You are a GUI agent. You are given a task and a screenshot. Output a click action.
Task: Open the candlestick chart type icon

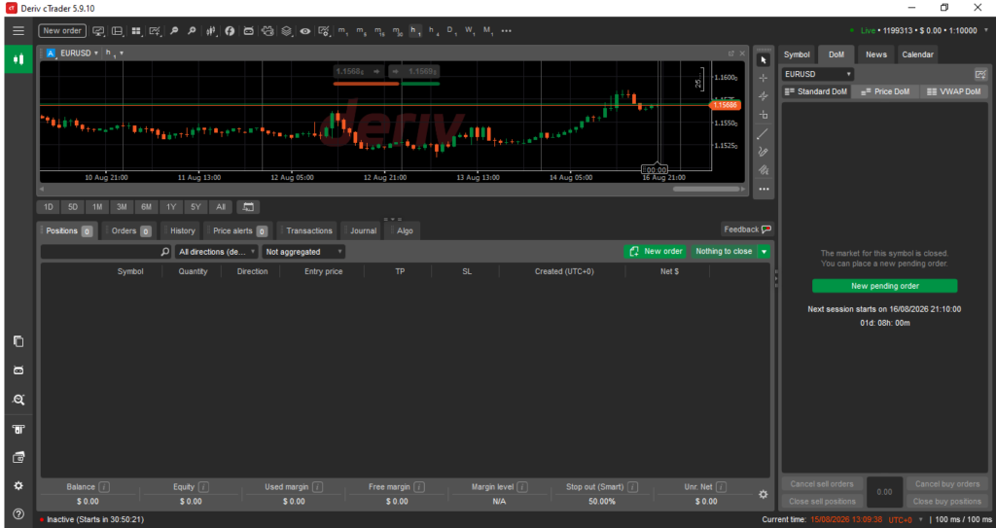[x=211, y=30]
